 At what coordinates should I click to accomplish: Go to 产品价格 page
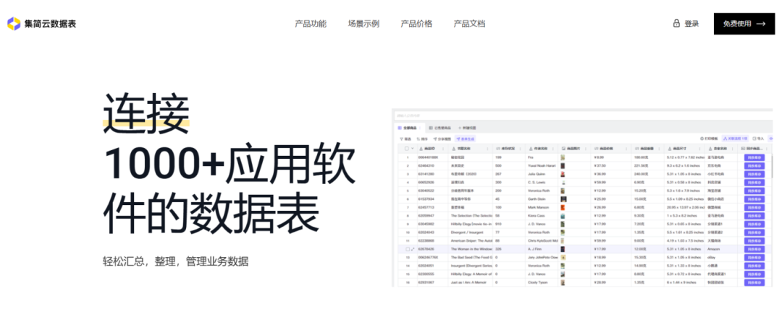pos(416,23)
